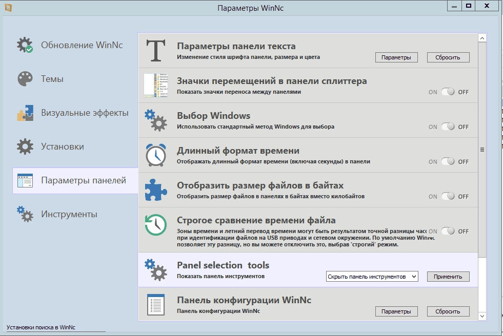Toggle the long time format switch
The height and width of the screenshot is (336, 503).
448,161
